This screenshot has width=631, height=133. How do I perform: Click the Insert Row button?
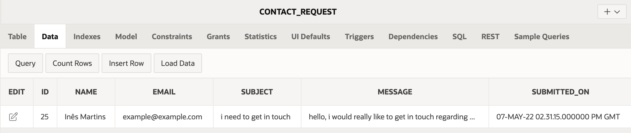[x=126, y=63]
